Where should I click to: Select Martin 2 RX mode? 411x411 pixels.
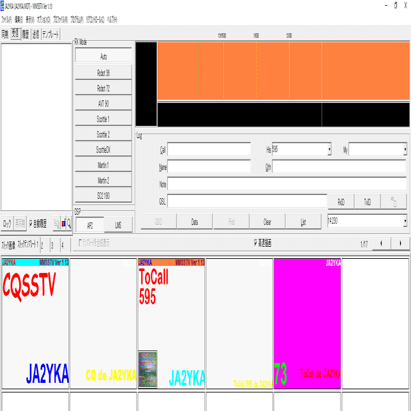[104, 180]
